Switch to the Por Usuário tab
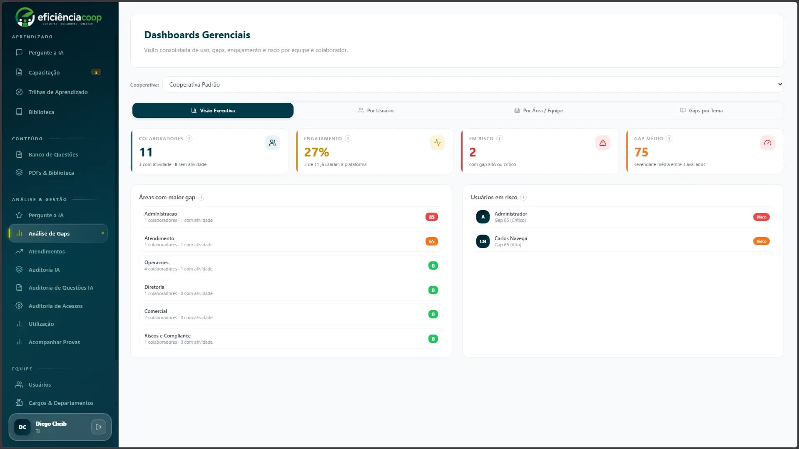The width and height of the screenshot is (799, 449). pyautogui.click(x=376, y=111)
